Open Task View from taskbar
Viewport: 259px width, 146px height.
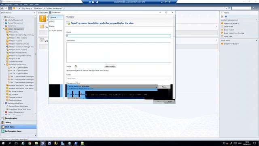click(x=16, y=143)
